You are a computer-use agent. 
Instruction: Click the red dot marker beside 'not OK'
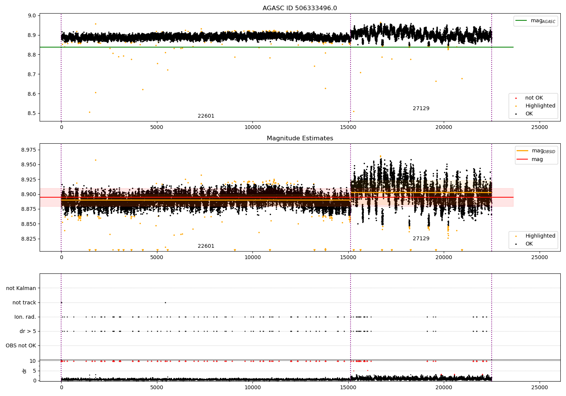click(516, 98)
